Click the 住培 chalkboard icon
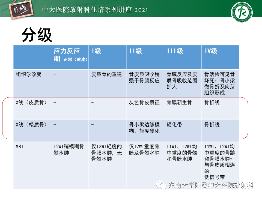This screenshot has width=262, height=197. [x=21, y=9]
